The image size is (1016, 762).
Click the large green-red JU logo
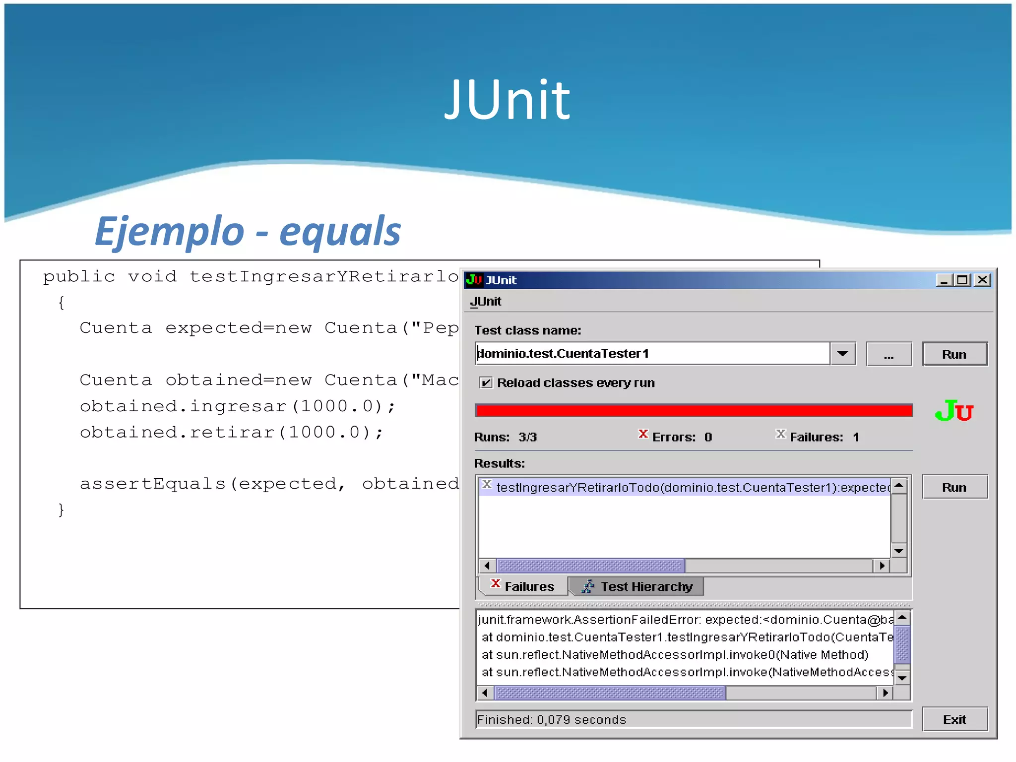953,411
